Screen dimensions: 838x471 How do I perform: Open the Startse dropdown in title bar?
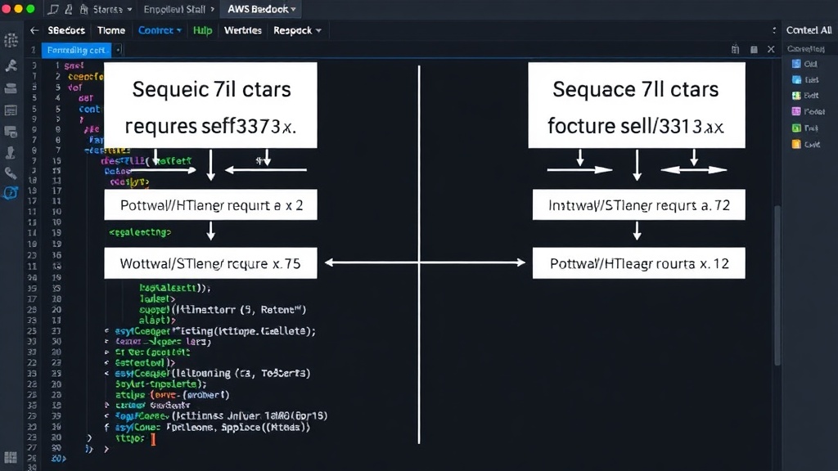click(112, 9)
